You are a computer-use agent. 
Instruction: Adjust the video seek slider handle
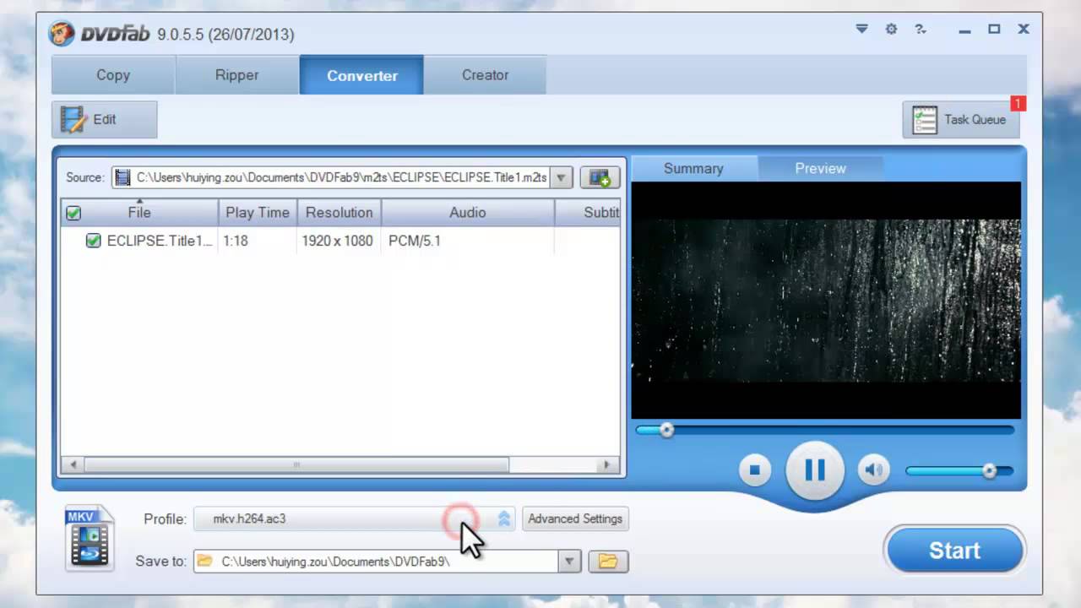click(666, 430)
